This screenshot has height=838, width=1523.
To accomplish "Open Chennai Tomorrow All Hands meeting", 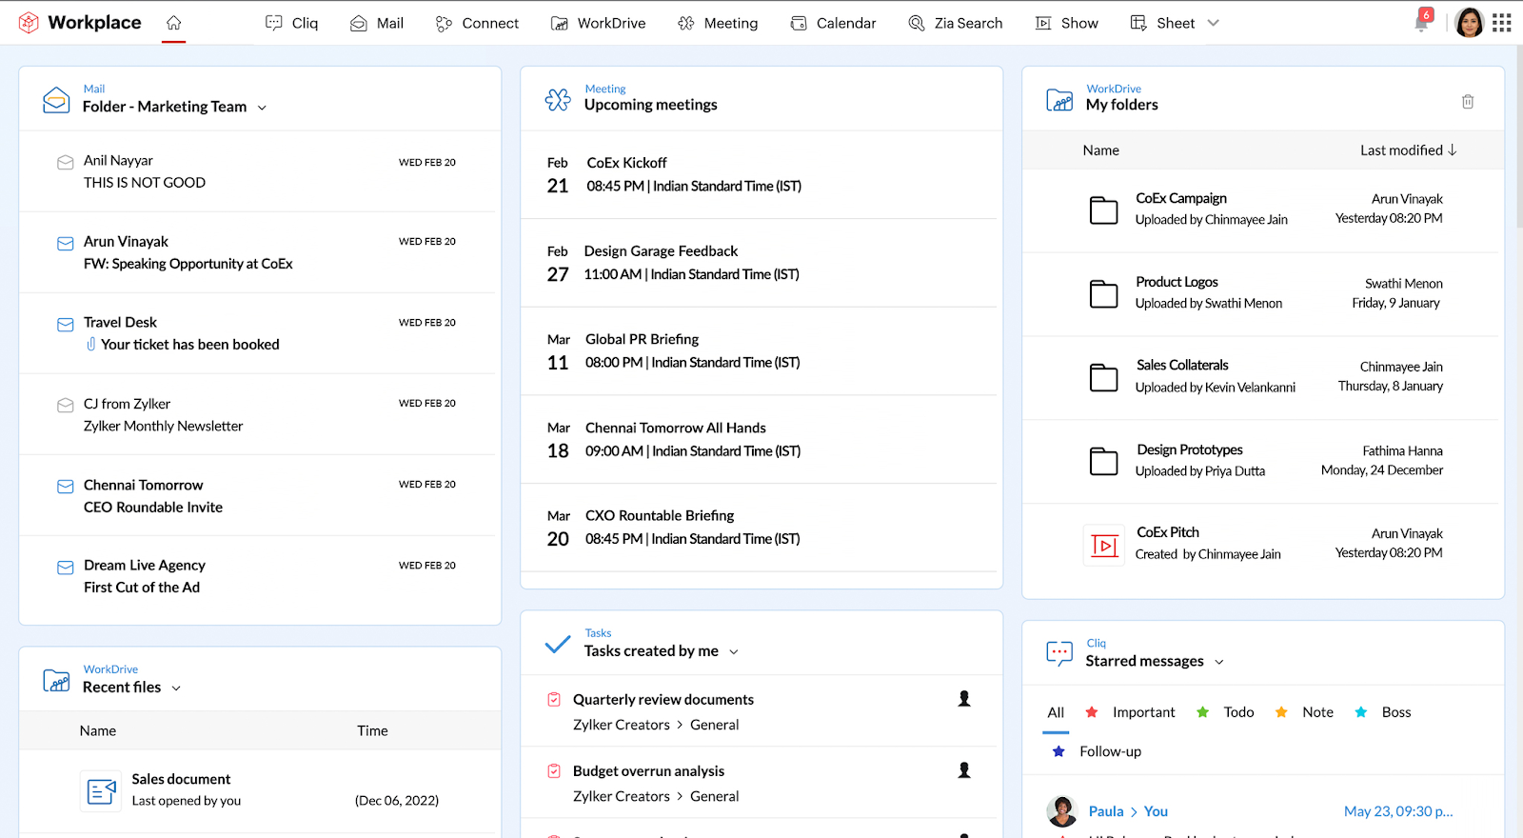I will tap(759, 439).
